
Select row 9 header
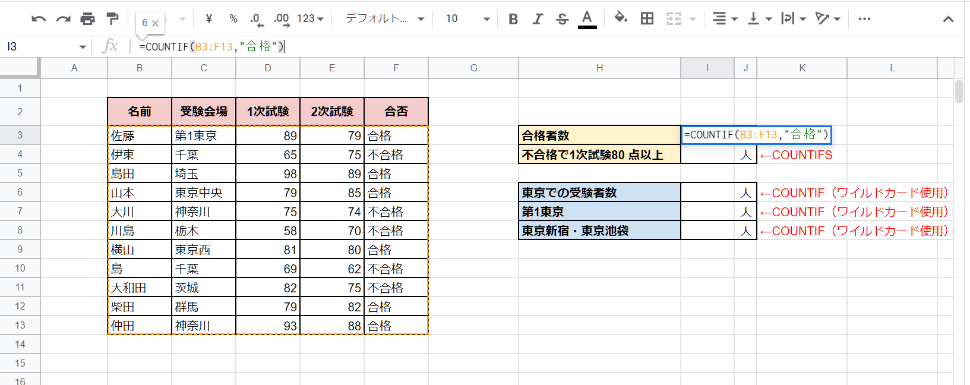point(20,250)
